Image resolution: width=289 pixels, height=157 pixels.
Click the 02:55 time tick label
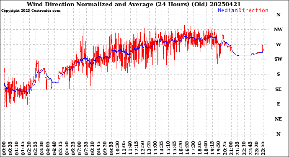point(36,148)
